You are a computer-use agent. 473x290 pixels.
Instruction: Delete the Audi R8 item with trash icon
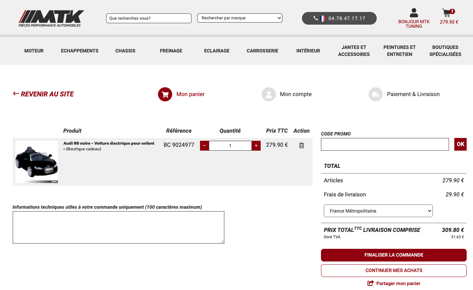point(302,145)
